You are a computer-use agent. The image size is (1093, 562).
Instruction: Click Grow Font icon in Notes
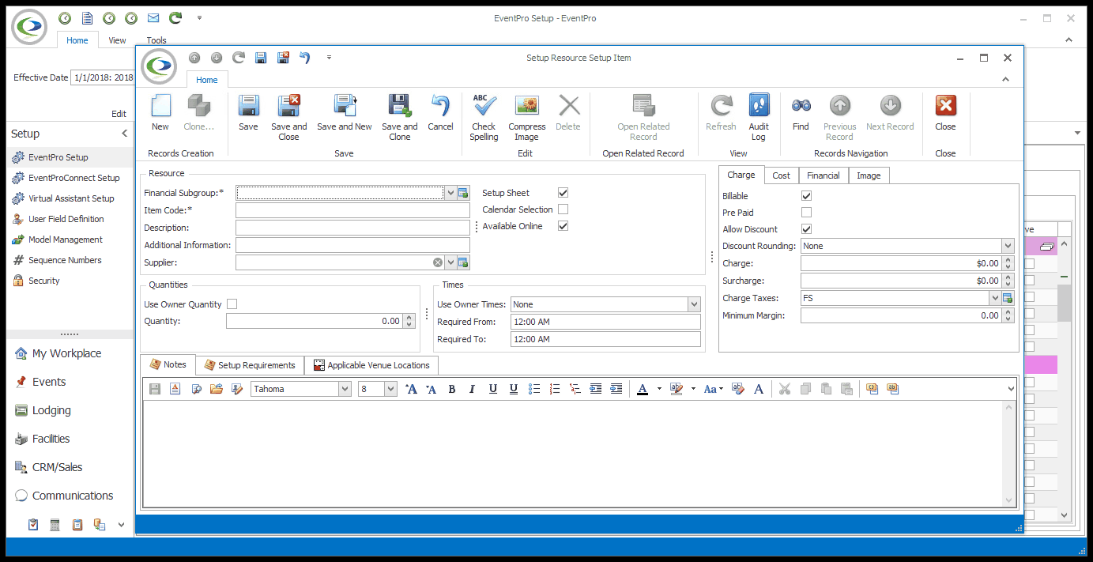[411, 389]
